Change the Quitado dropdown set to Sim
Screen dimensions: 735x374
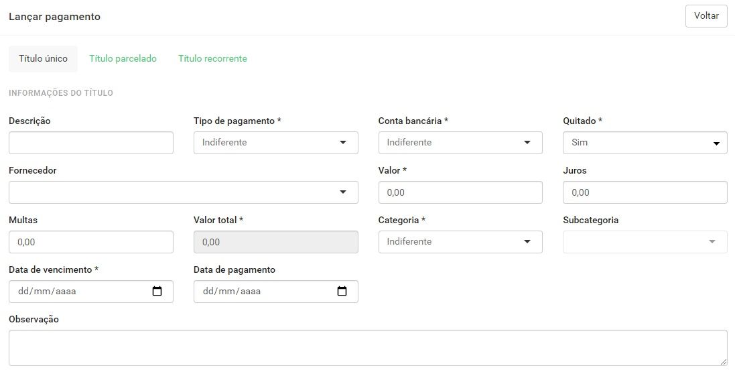point(645,143)
